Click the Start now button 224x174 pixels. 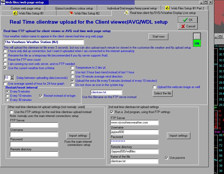click(x=158, y=37)
